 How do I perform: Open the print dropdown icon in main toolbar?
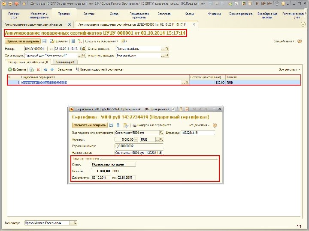(124, 41)
